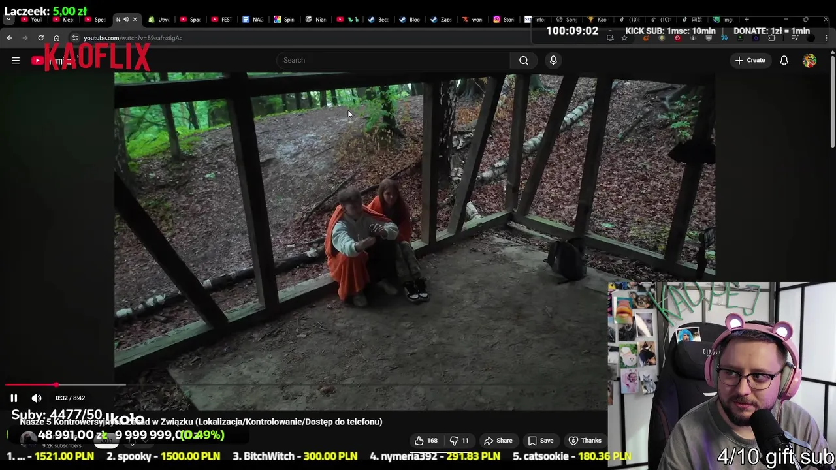The height and width of the screenshot is (470, 836).
Task: Like the video (168 likes)
Action: pyautogui.click(x=426, y=441)
